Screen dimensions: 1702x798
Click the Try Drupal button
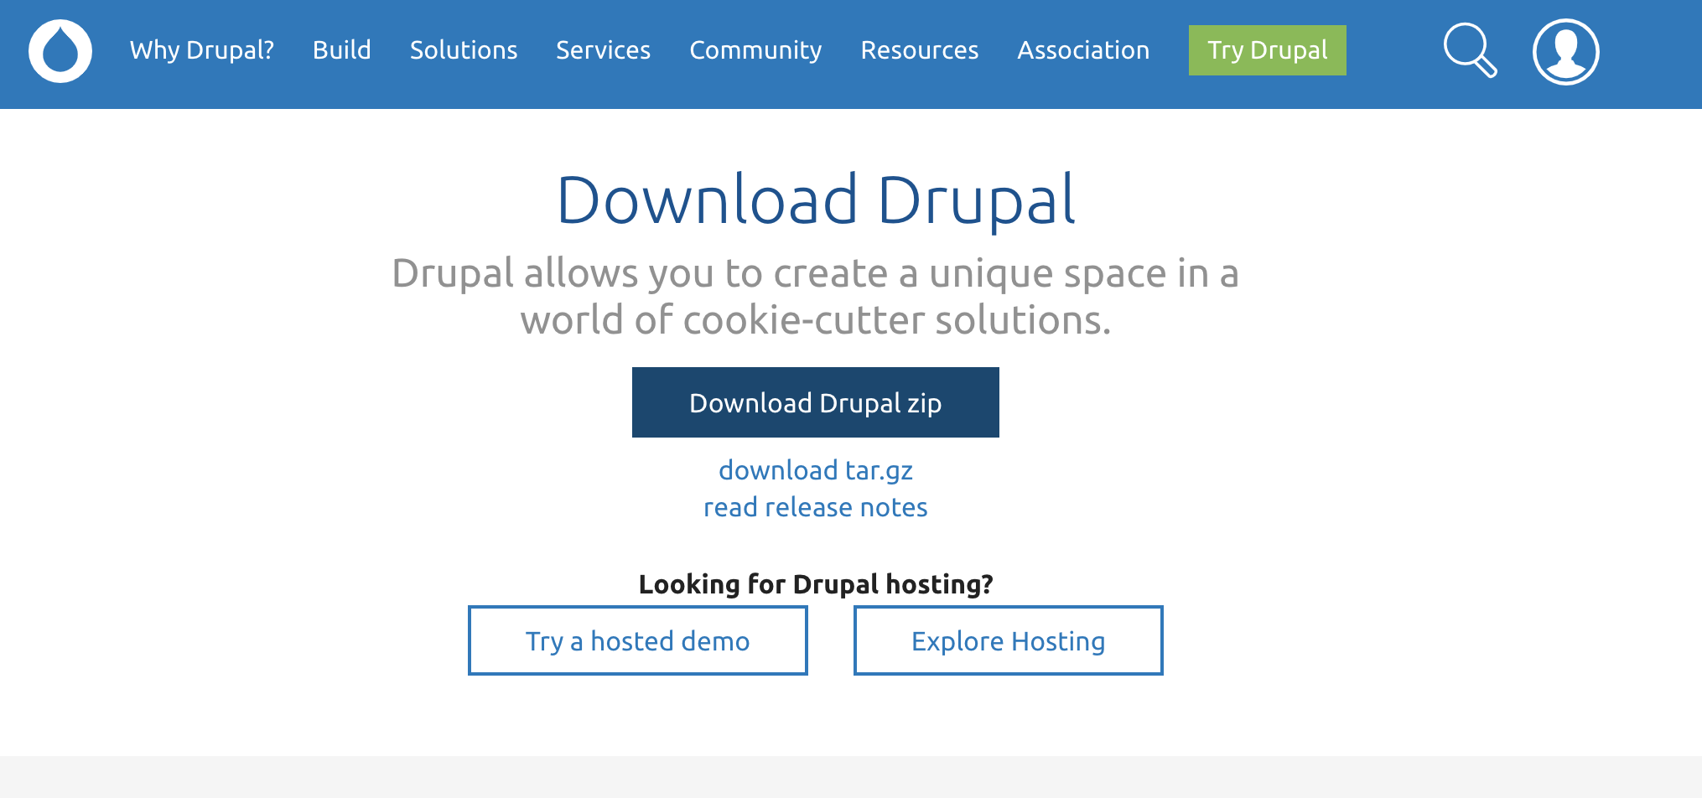tap(1267, 50)
